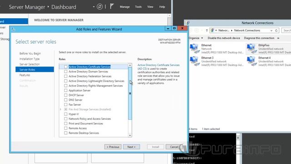Check Active Directory Domain Services
This screenshot has height=164, width=291.
coord(65,72)
